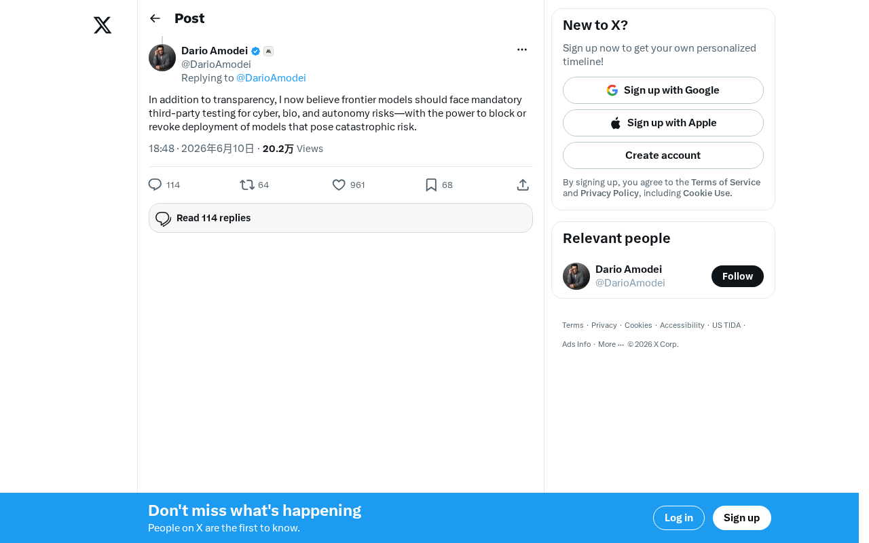This screenshot has width=869, height=543.
Task: Repost using the retweet icon
Action: click(247, 185)
